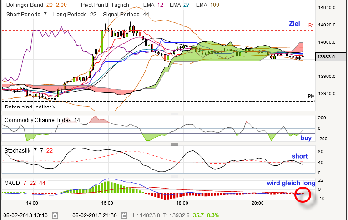Click the 'wird gleich long' annotation

point(291,183)
